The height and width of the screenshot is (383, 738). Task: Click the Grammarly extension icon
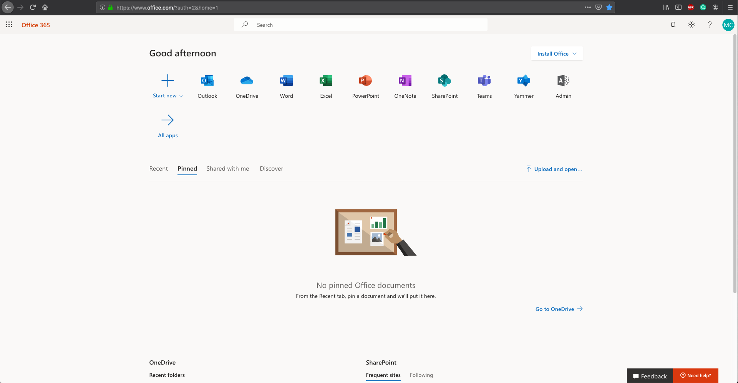(x=703, y=7)
